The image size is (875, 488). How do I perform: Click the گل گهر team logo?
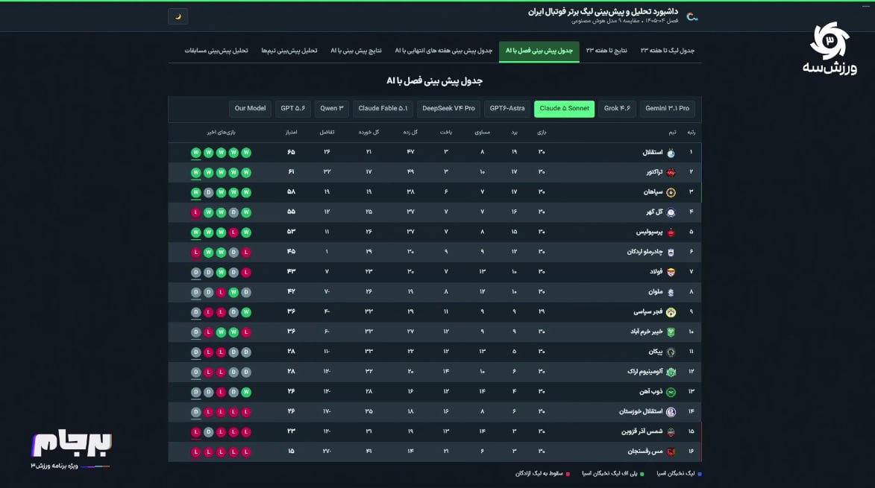(671, 213)
